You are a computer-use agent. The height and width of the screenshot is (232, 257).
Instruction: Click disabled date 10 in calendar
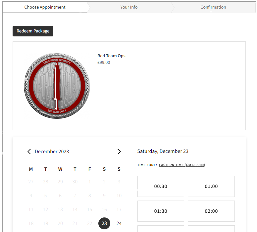click(119, 196)
